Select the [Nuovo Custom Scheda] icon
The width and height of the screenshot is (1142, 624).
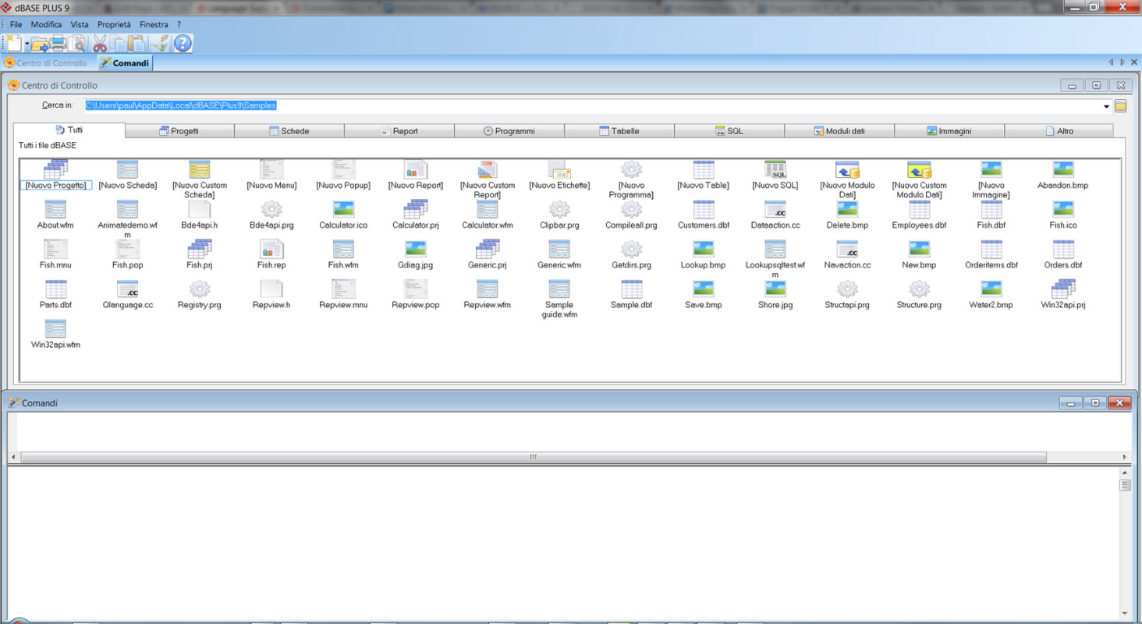pos(200,169)
